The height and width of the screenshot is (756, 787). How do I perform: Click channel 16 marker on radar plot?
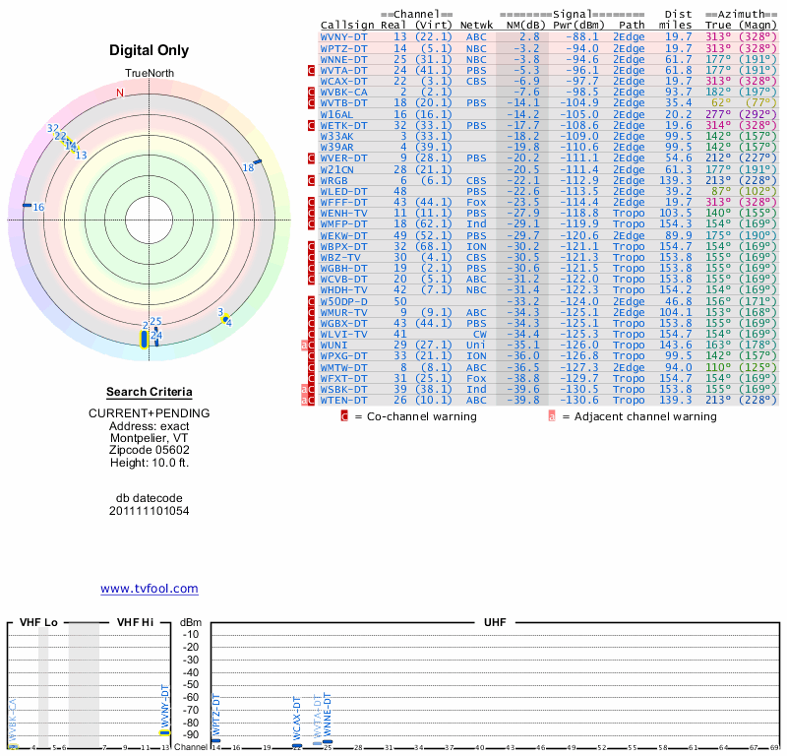[x=28, y=206]
